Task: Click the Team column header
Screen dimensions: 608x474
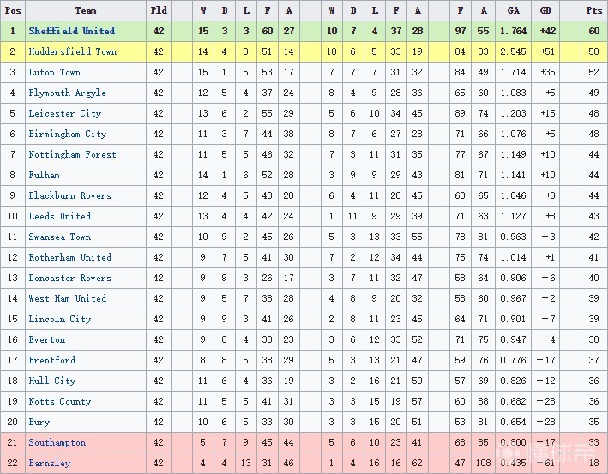Action: click(x=86, y=10)
